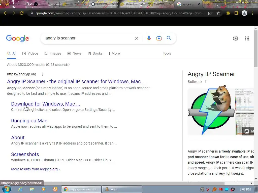Launch the media player taskbar icon
Image resolution: width=258 pixels, height=193 pixels.
(x=43, y=189)
